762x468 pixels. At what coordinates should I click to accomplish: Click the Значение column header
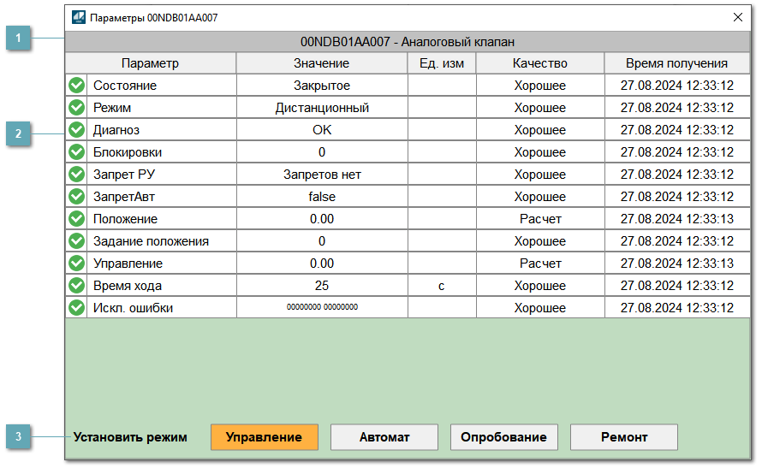(322, 63)
